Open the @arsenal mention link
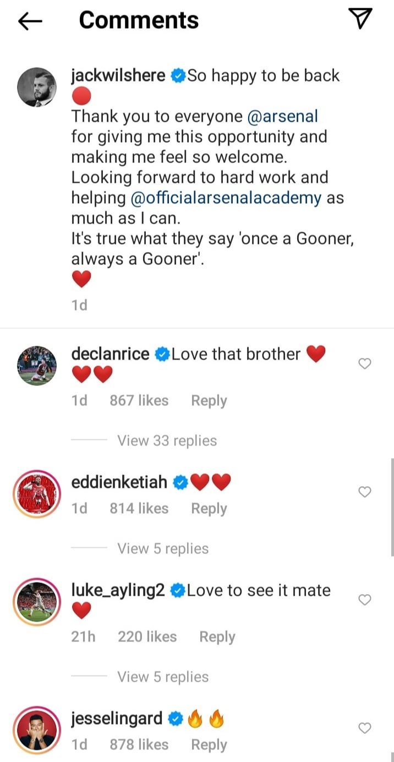Image resolution: width=394 pixels, height=762 pixels. click(282, 116)
